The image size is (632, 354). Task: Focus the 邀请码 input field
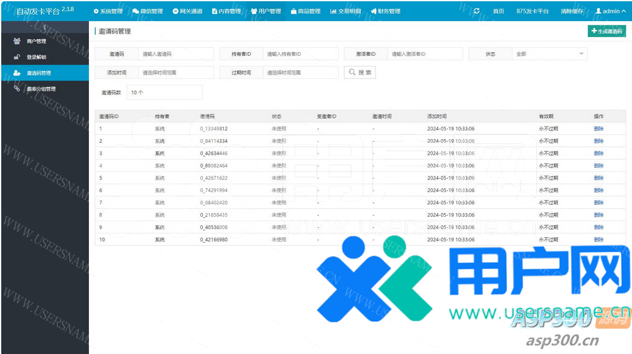coord(176,54)
